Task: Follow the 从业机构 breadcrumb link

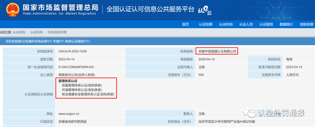Action: pyautogui.click(x=19, y=32)
